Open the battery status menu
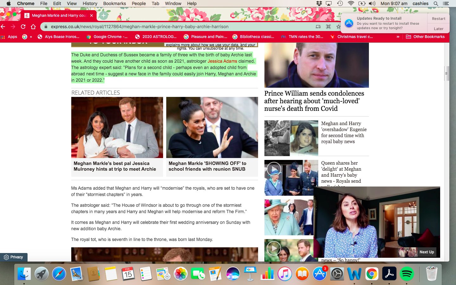456x285 pixels. (362, 3)
